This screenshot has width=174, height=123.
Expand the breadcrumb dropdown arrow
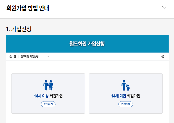point(48,57)
